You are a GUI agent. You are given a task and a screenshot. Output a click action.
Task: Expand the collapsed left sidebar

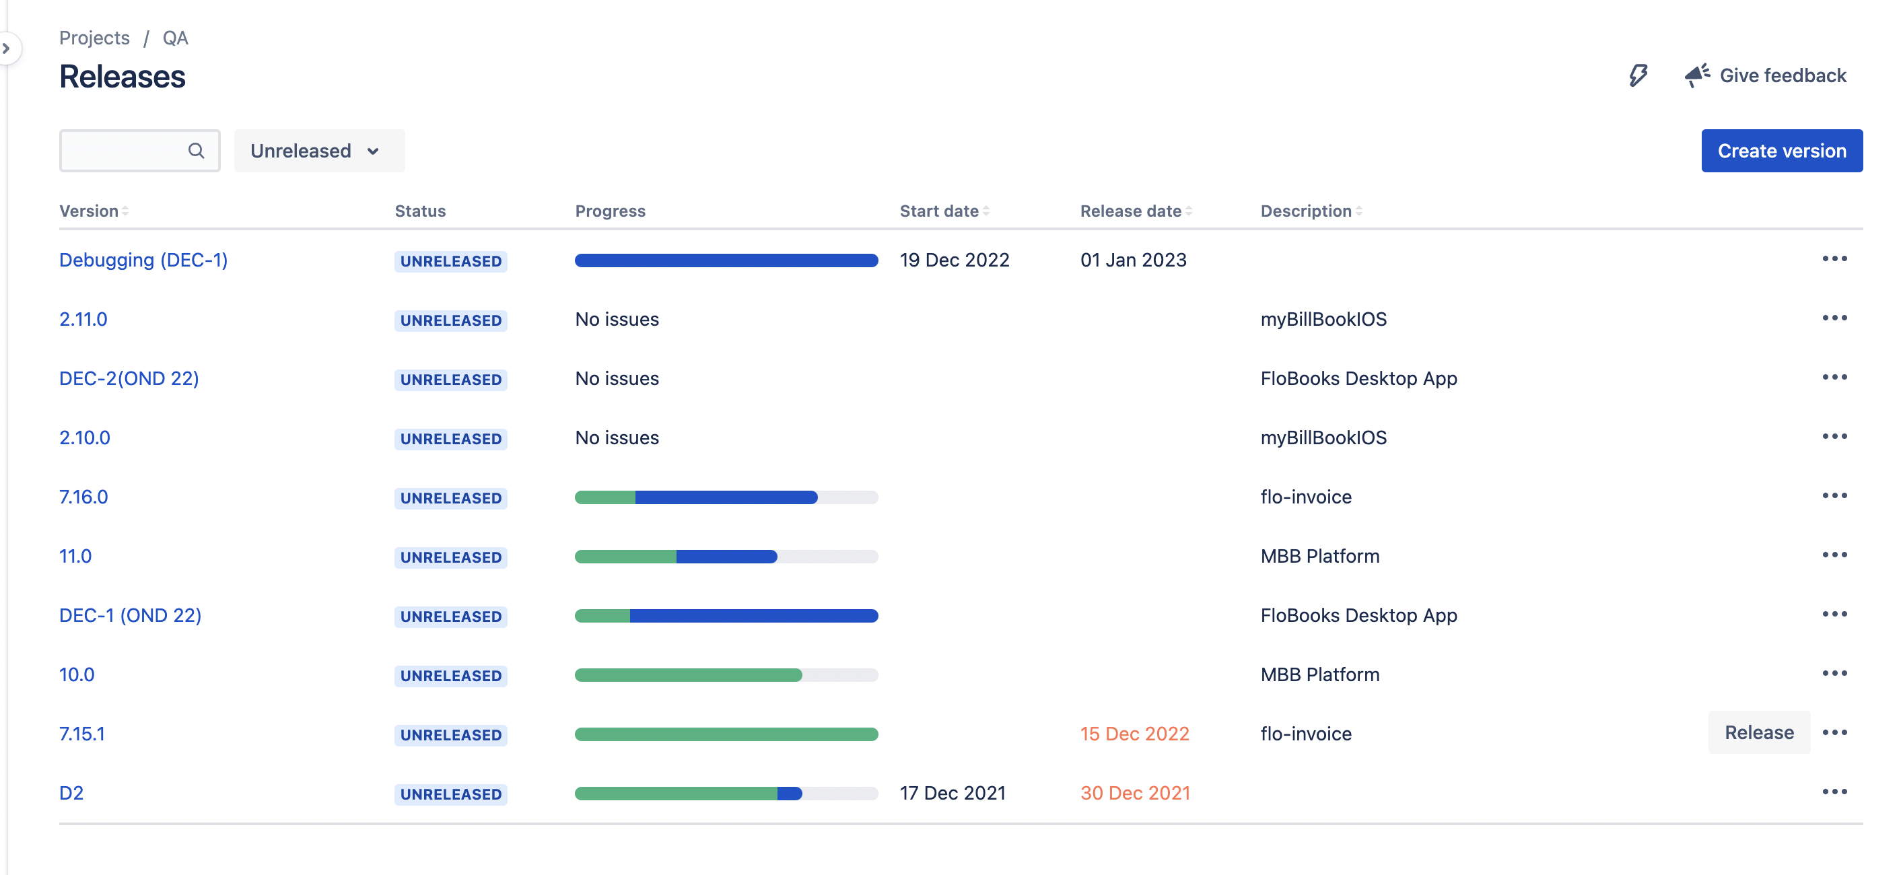(7, 48)
